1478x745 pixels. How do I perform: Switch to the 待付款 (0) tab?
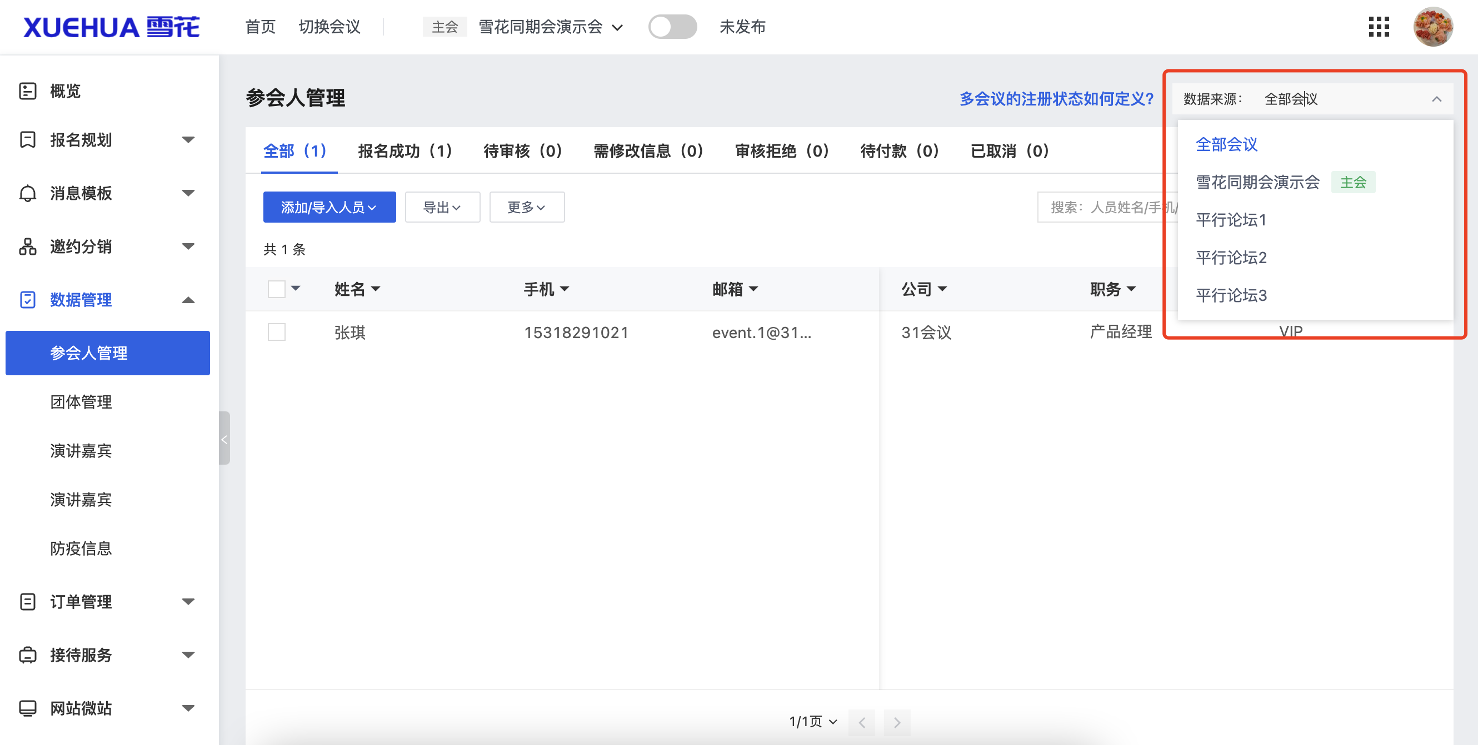900,150
